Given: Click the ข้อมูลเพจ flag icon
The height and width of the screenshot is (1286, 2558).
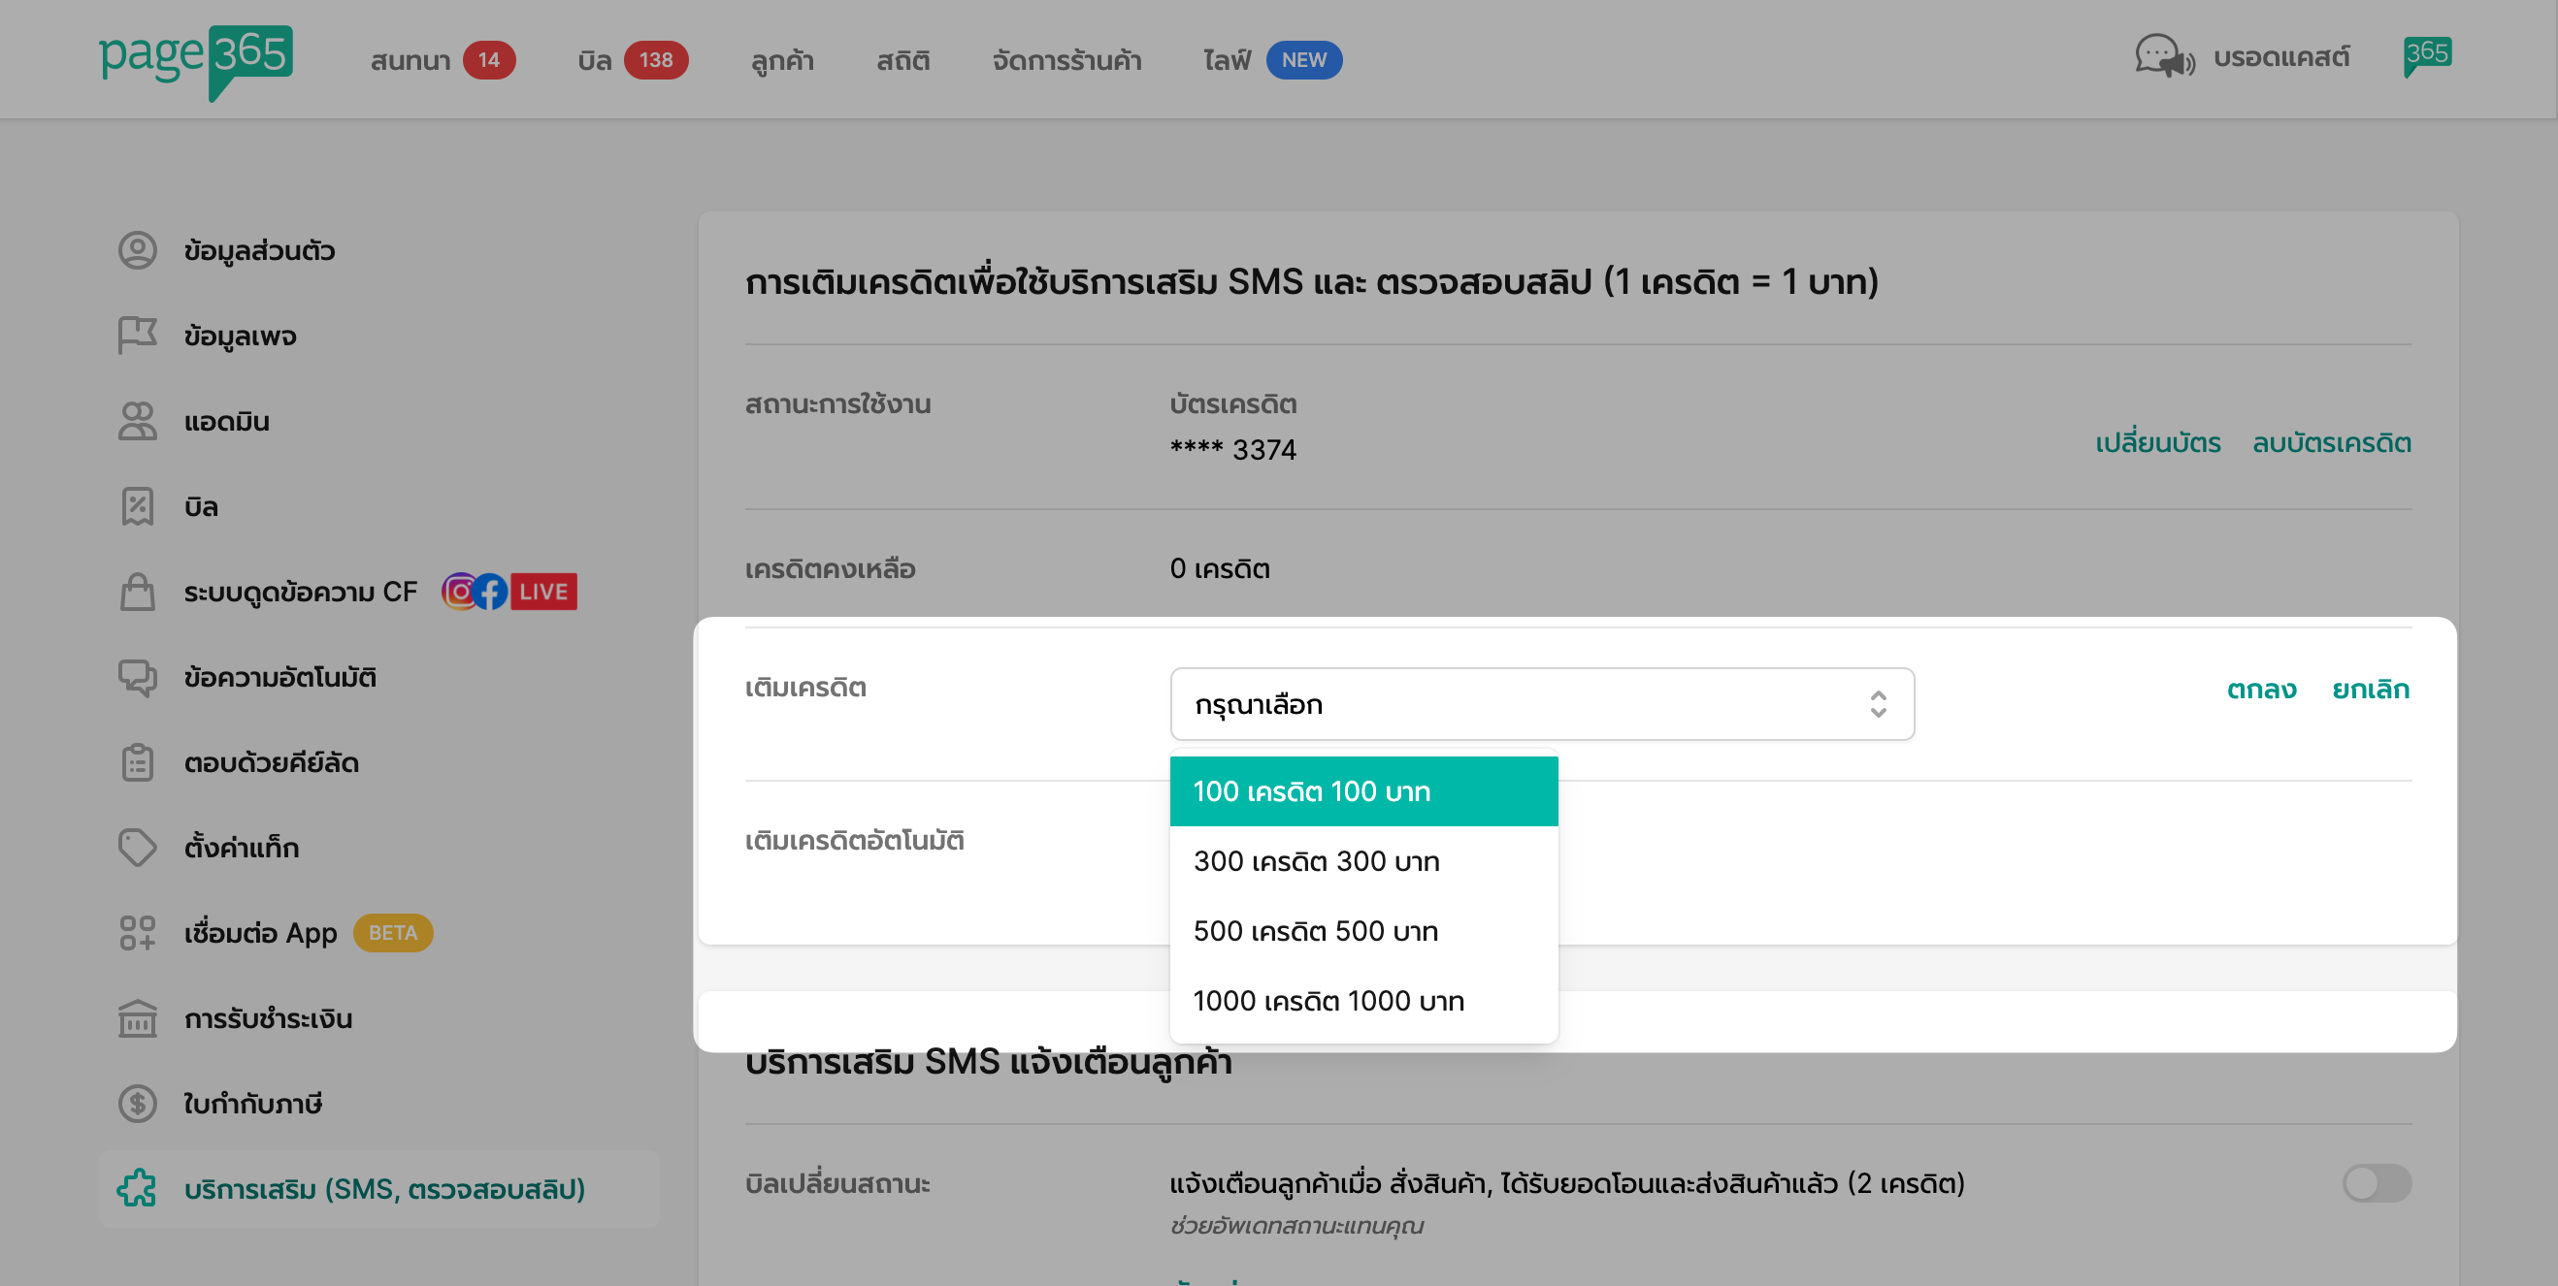Looking at the screenshot, I should 137,336.
